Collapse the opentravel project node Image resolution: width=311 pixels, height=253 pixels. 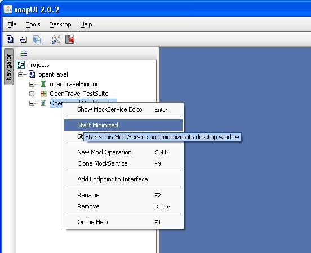20,74
